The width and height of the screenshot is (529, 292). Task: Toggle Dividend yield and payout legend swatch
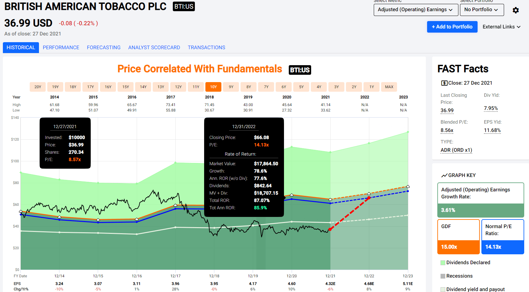pos(443,289)
